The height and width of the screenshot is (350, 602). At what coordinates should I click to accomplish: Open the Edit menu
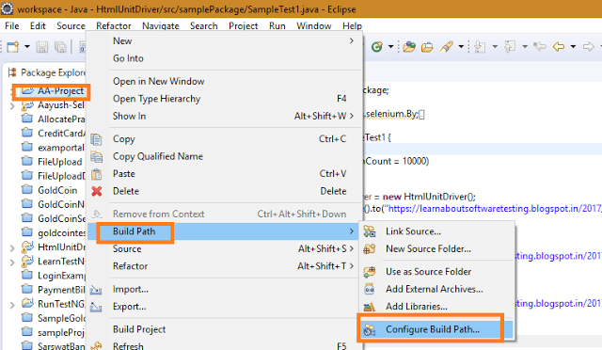tap(38, 25)
